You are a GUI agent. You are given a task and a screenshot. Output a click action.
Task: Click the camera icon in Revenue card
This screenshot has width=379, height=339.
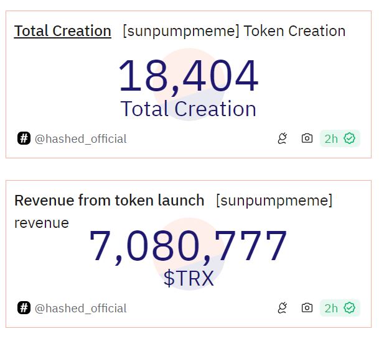[307, 308]
